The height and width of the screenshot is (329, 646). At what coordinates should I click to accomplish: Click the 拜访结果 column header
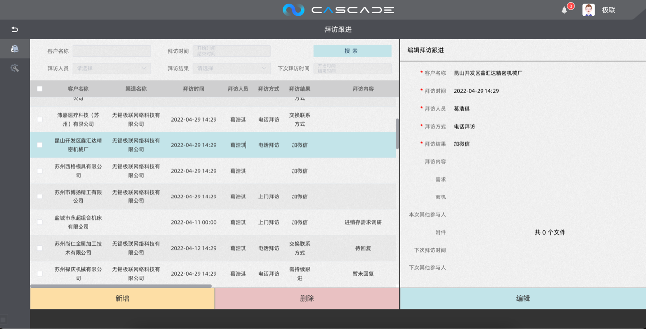pos(299,89)
